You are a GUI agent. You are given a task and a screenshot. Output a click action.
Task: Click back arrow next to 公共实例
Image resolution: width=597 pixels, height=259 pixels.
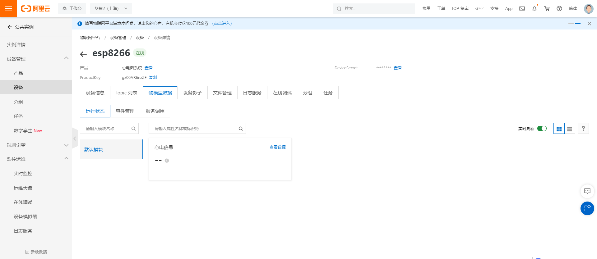tap(10, 27)
